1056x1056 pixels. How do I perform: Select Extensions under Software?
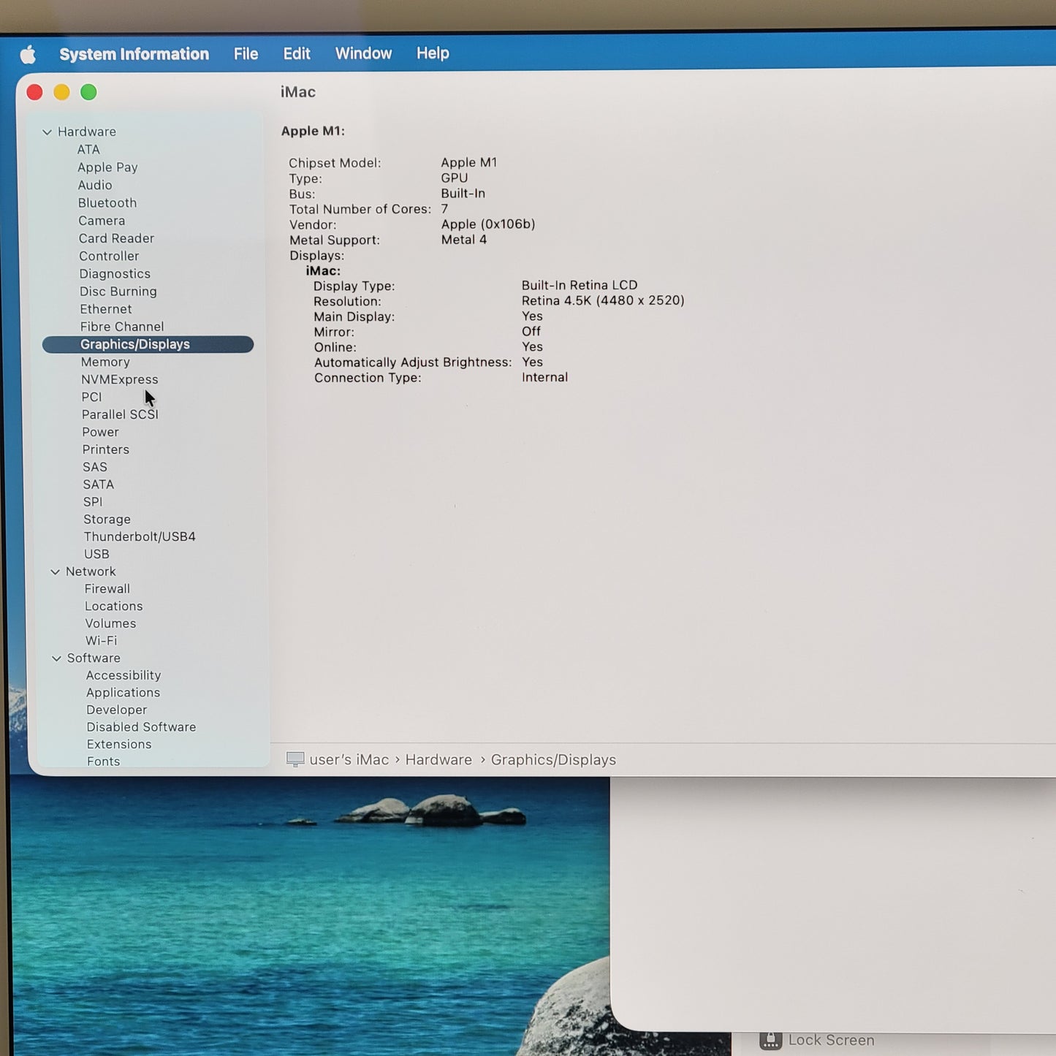[119, 745]
